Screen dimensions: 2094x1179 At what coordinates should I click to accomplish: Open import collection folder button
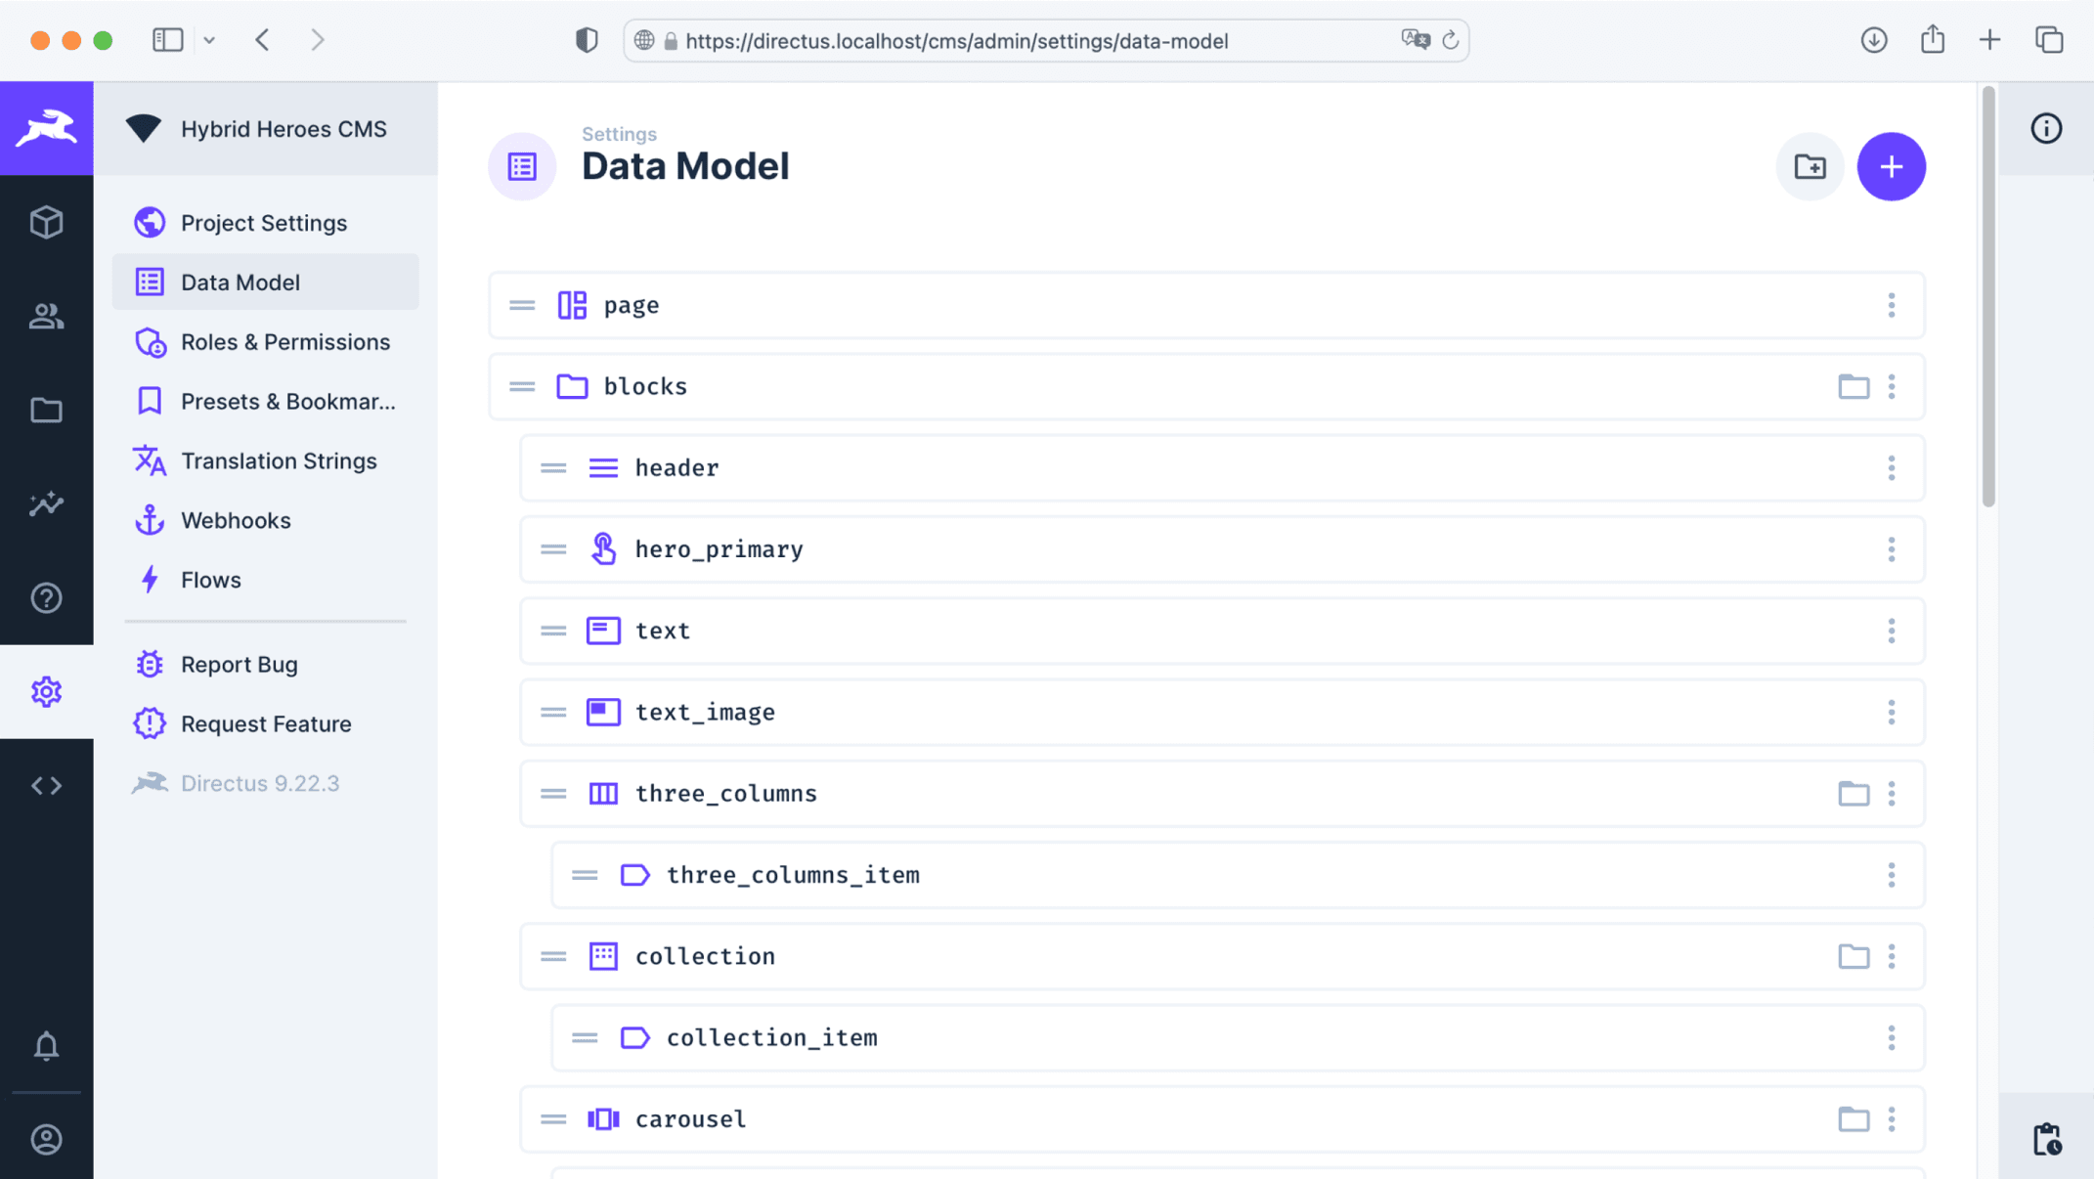tap(1810, 165)
